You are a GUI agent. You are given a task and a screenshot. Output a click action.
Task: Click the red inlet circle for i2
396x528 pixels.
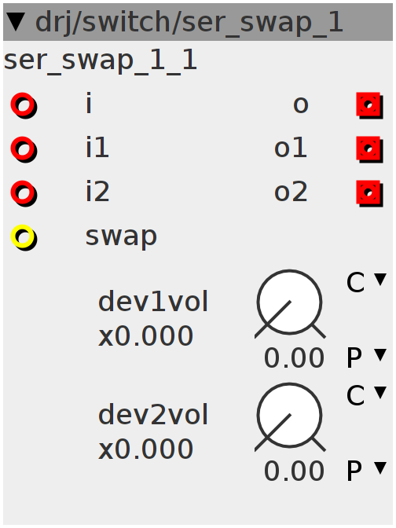[24, 193]
